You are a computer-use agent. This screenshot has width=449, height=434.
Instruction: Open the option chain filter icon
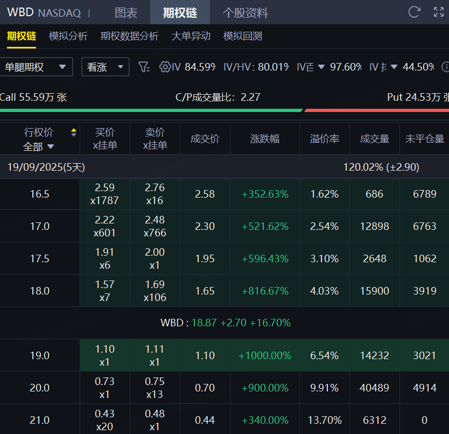(x=144, y=67)
